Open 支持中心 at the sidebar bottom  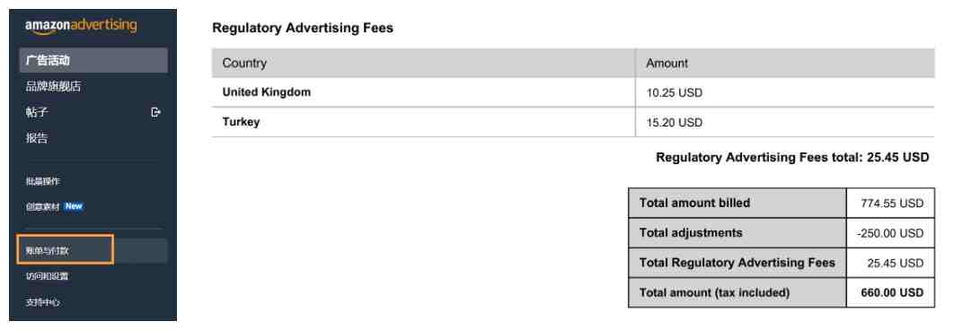[x=43, y=302]
